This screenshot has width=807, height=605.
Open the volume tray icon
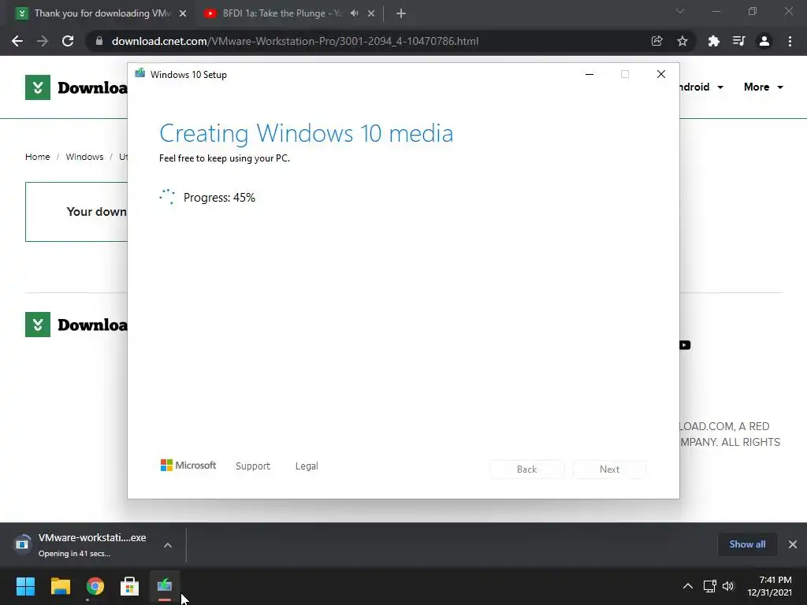coord(727,586)
